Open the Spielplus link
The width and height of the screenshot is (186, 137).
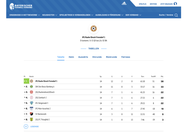(143, 4)
